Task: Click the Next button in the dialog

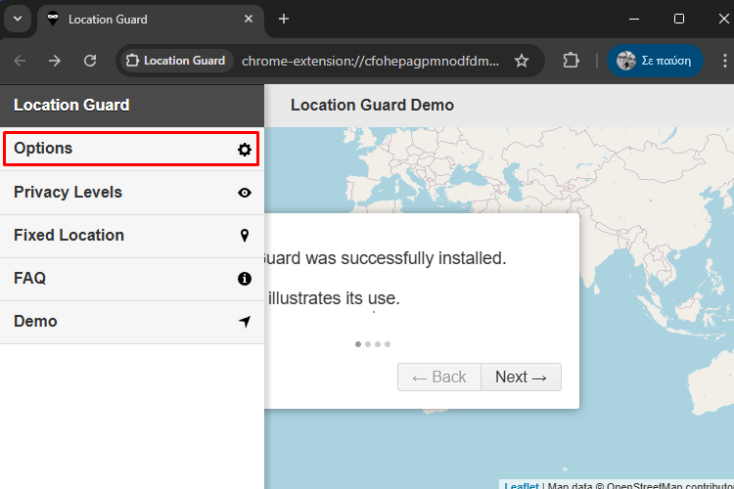Action: coord(521,377)
